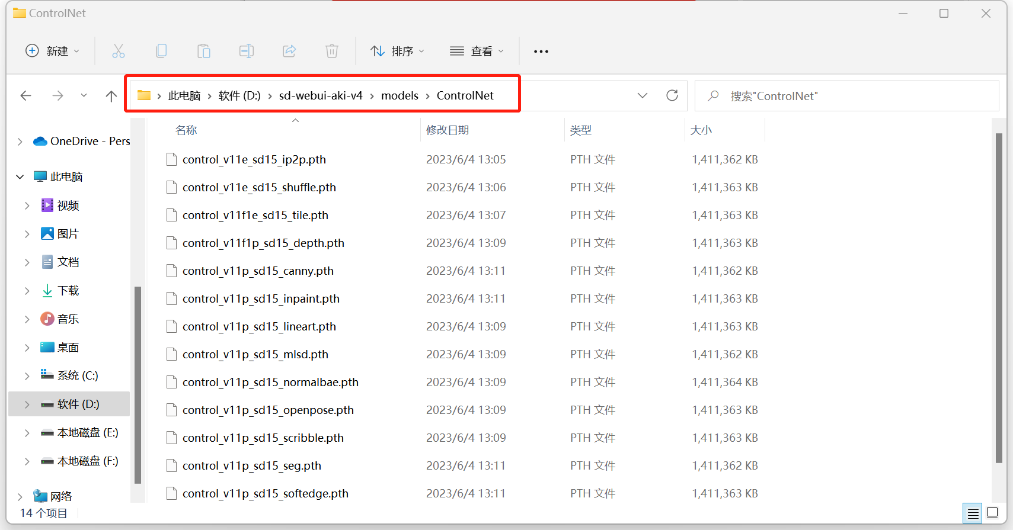Open recent locations dropdown arrow

pos(84,95)
